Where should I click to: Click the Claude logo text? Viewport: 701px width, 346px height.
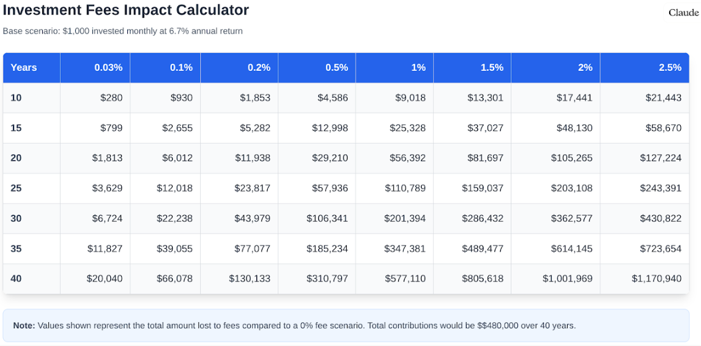point(683,13)
